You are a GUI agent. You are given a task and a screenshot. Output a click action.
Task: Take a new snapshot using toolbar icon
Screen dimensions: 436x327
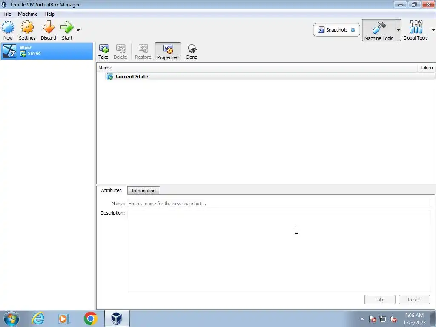(x=103, y=52)
